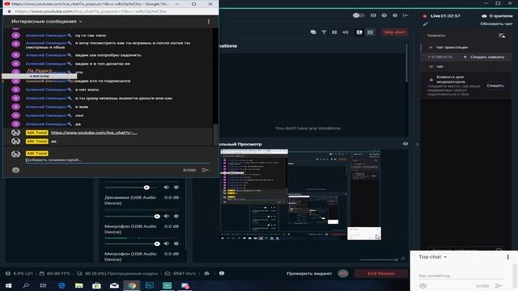Screen dimensions: 518x291
Task: Click the chat bubbles icon in the events toolbar
Action: [x=313, y=32]
